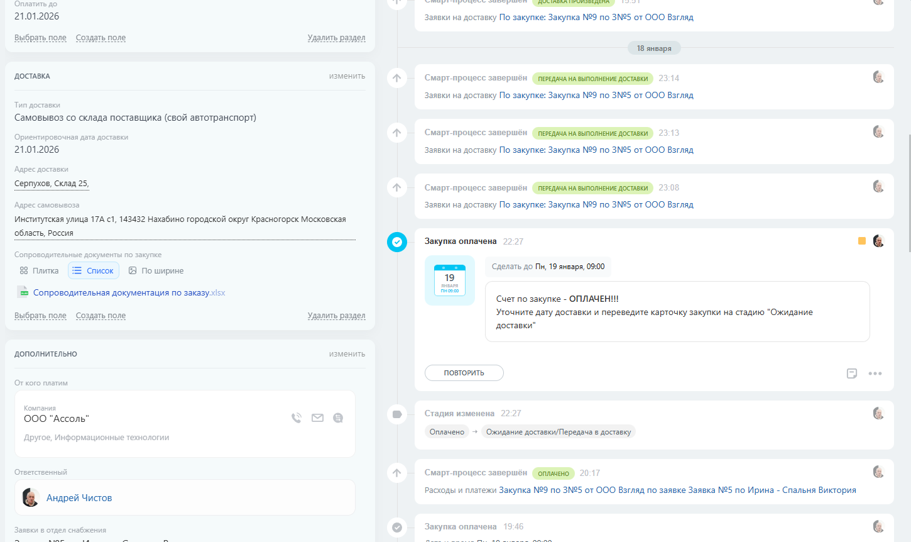Screen dimensions: 911x542
Task: Click изменить in the Доставка section
Action: pyautogui.click(x=347, y=76)
